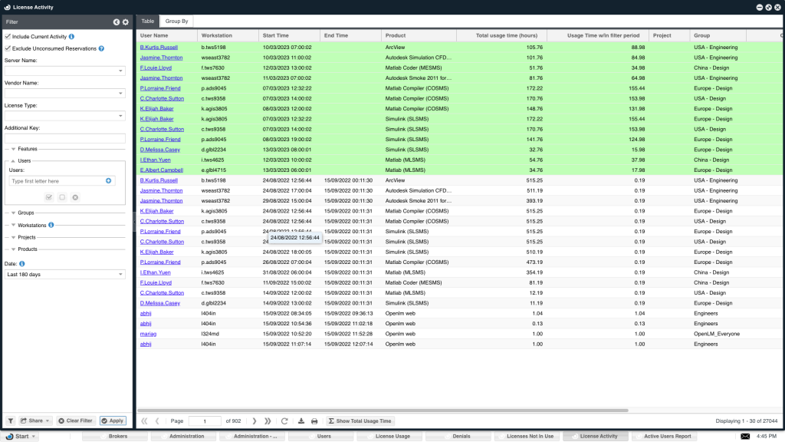
Task: Change the Last 180 days date range
Action: pyautogui.click(x=65, y=274)
